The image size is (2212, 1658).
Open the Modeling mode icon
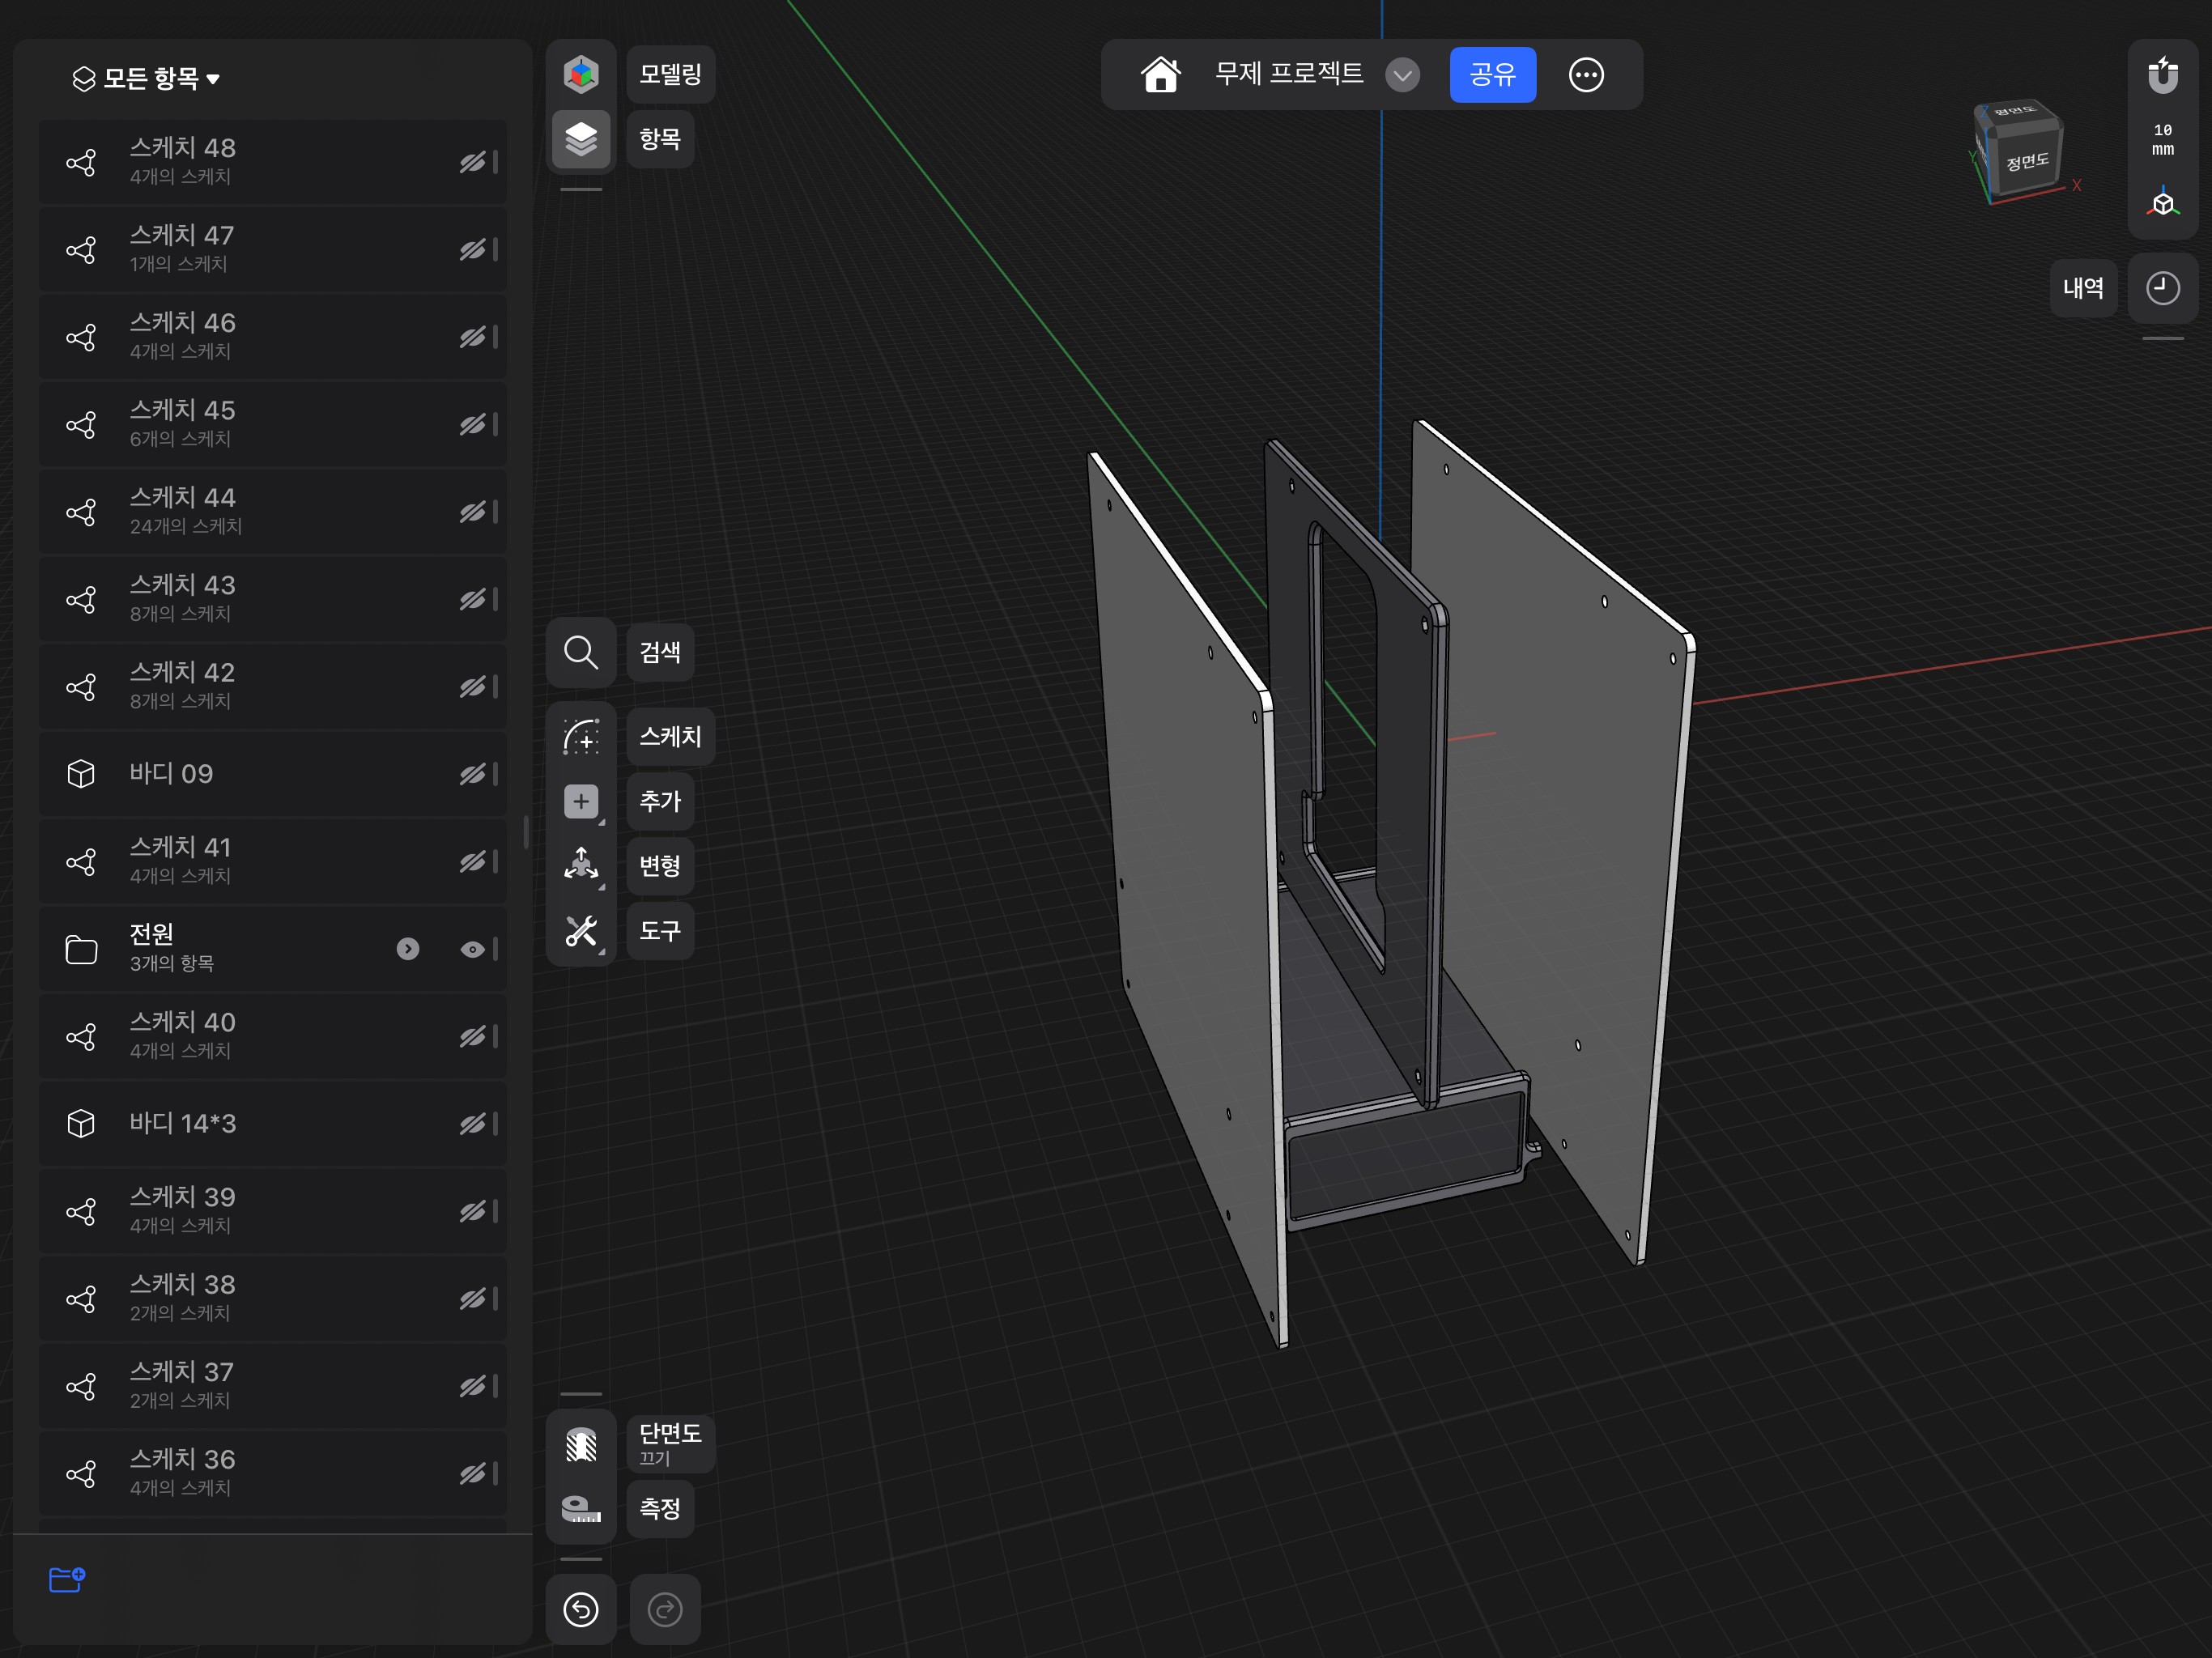(581, 74)
